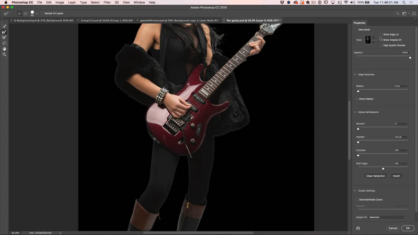Click the Add to selection option icon
Image resolution: width=418 pixels, height=235 pixels.
pyautogui.click(x=19, y=14)
